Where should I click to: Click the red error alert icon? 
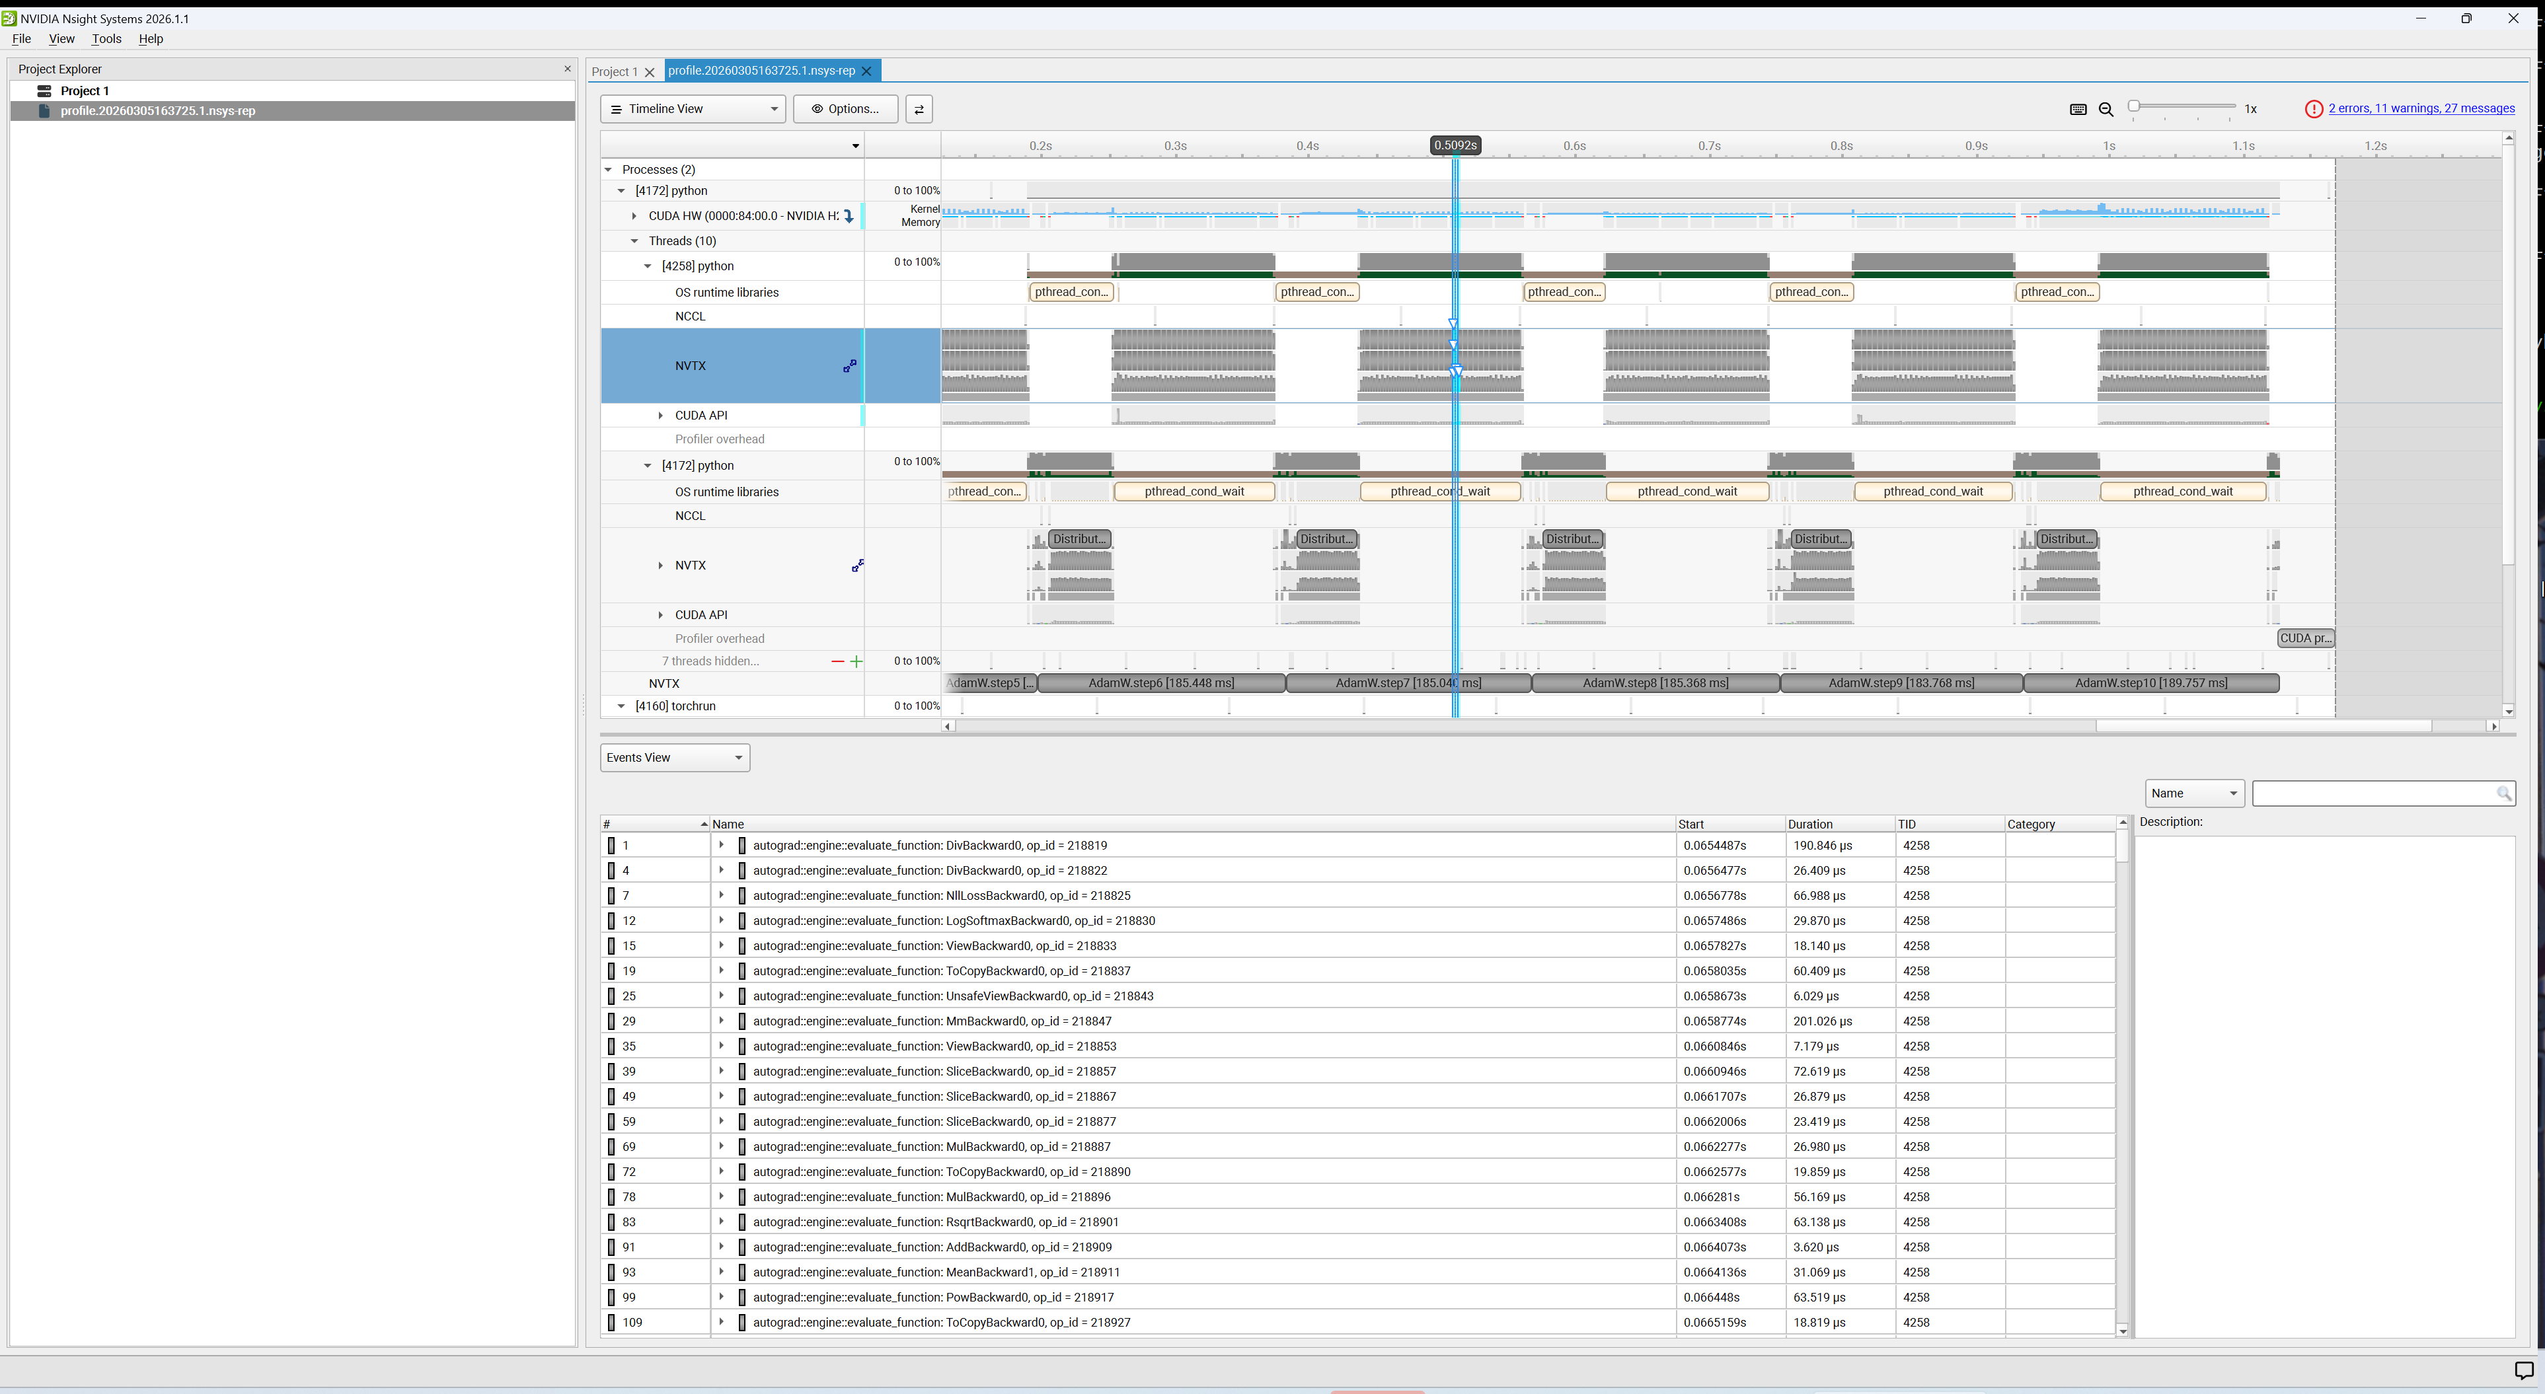point(2313,108)
